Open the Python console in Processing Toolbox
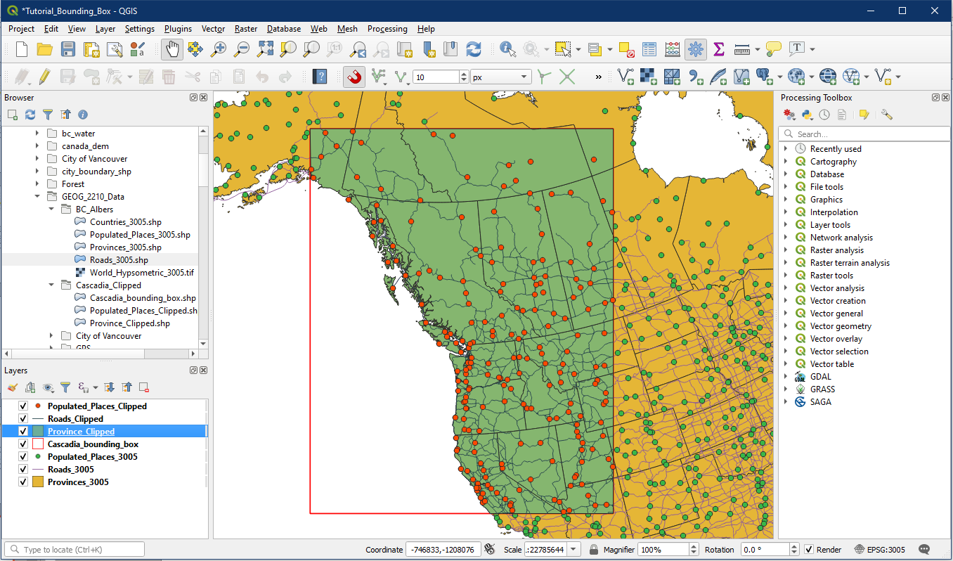Image resolution: width=953 pixels, height=561 pixels. coord(808,115)
